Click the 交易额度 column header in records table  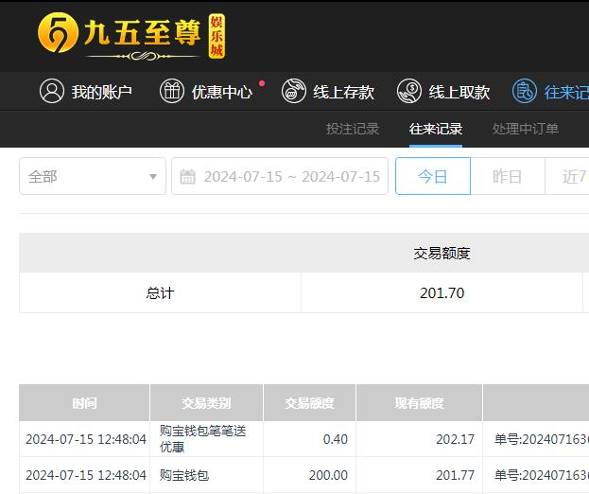pos(309,403)
